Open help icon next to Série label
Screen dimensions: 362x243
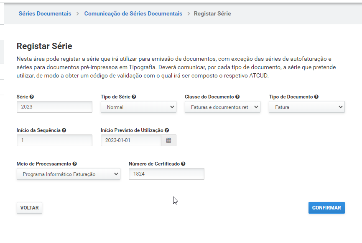tap(32, 97)
